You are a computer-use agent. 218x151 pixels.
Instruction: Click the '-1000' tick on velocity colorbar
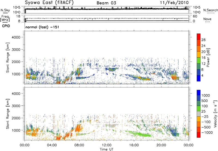(x=207, y=132)
